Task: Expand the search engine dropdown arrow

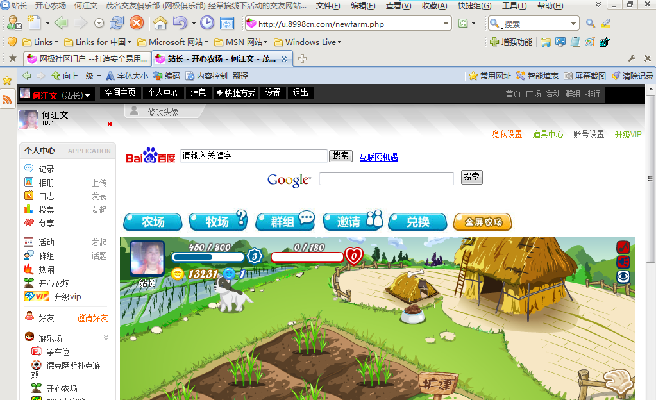Action: 573,24
